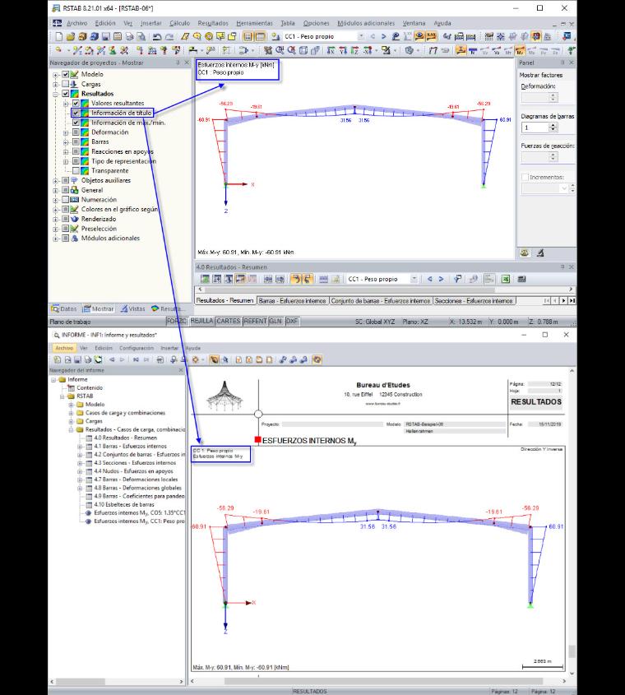Click previous arrow in results table toolbar
The width and height of the screenshot is (625, 695).
429,279
